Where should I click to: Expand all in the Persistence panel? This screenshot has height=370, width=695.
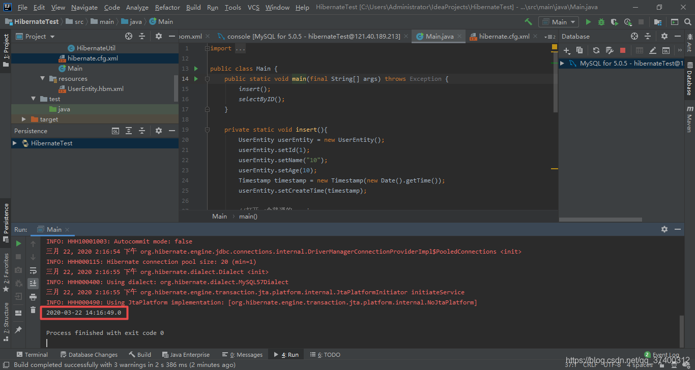click(x=129, y=131)
